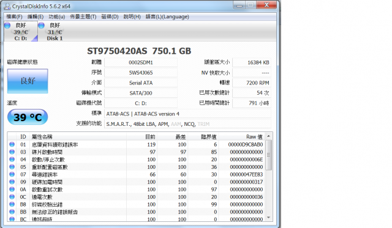The height and width of the screenshot is (228, 392).
Task: Click the status orb of attribute 03
Action: pyautogui.click(x=12, y=152)
